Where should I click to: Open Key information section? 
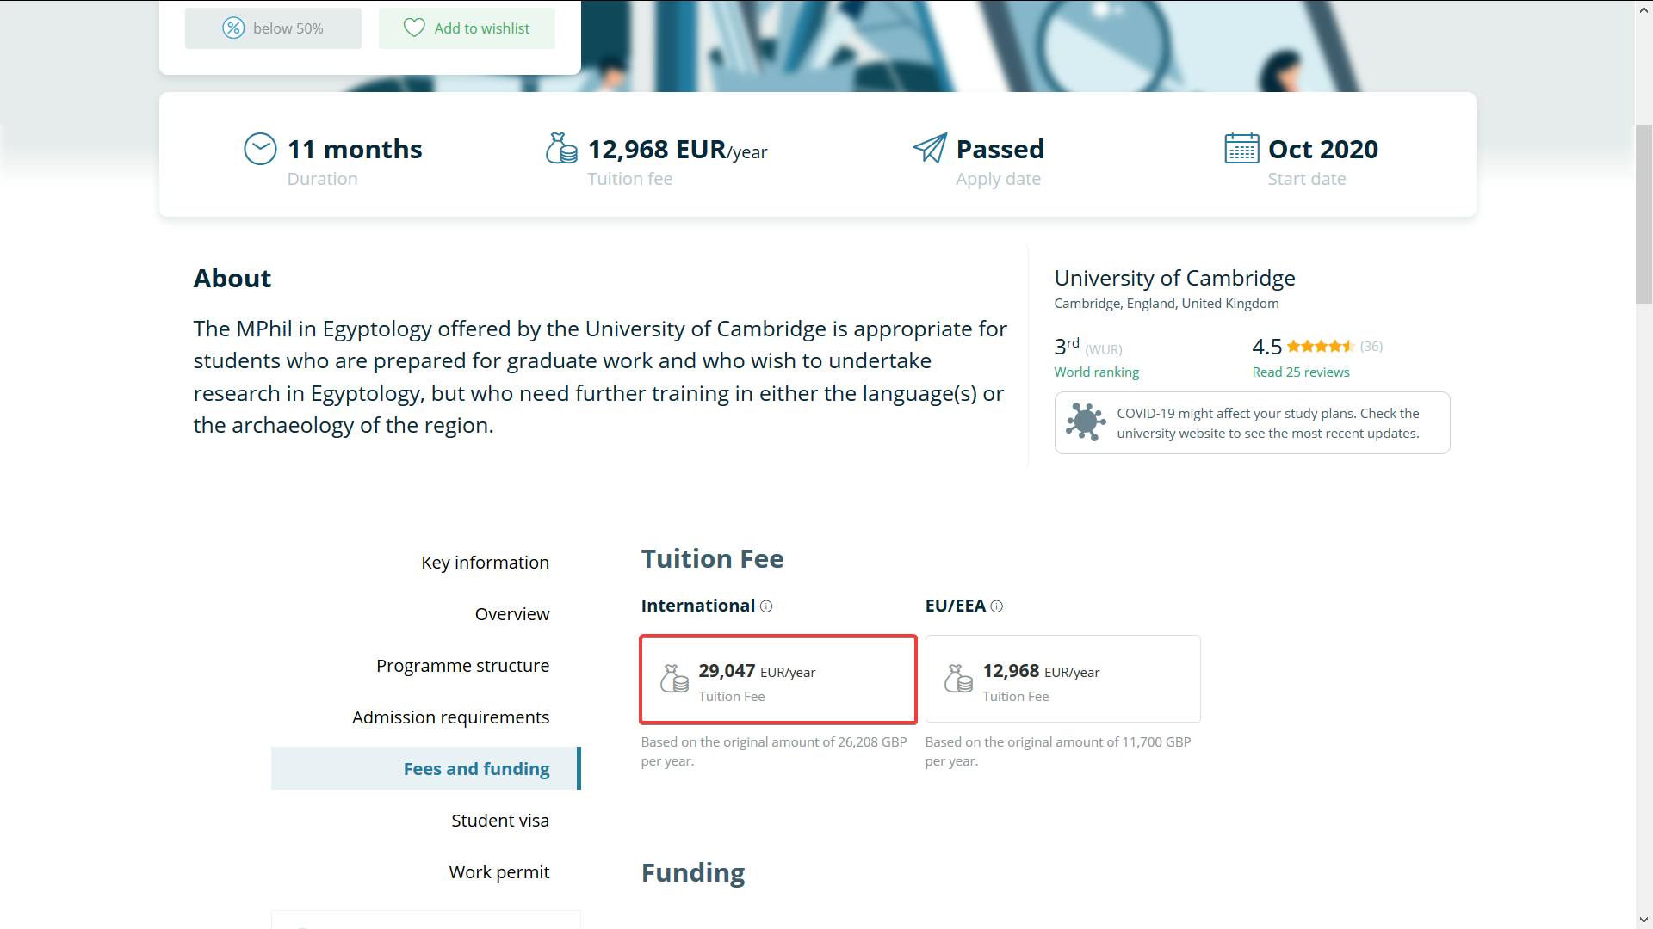point(485,563)
